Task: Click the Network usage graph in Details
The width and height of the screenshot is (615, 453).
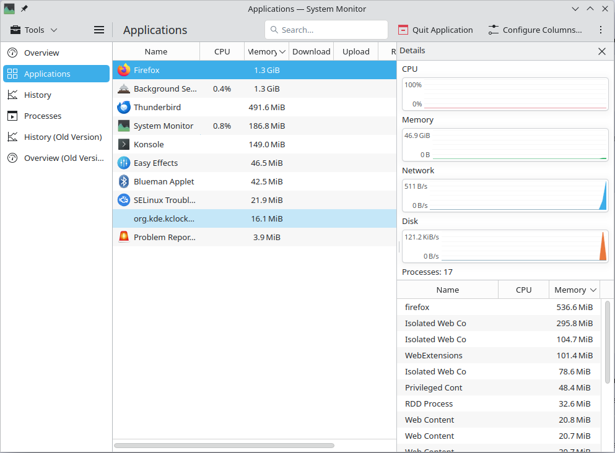Action: coord(505,196)
